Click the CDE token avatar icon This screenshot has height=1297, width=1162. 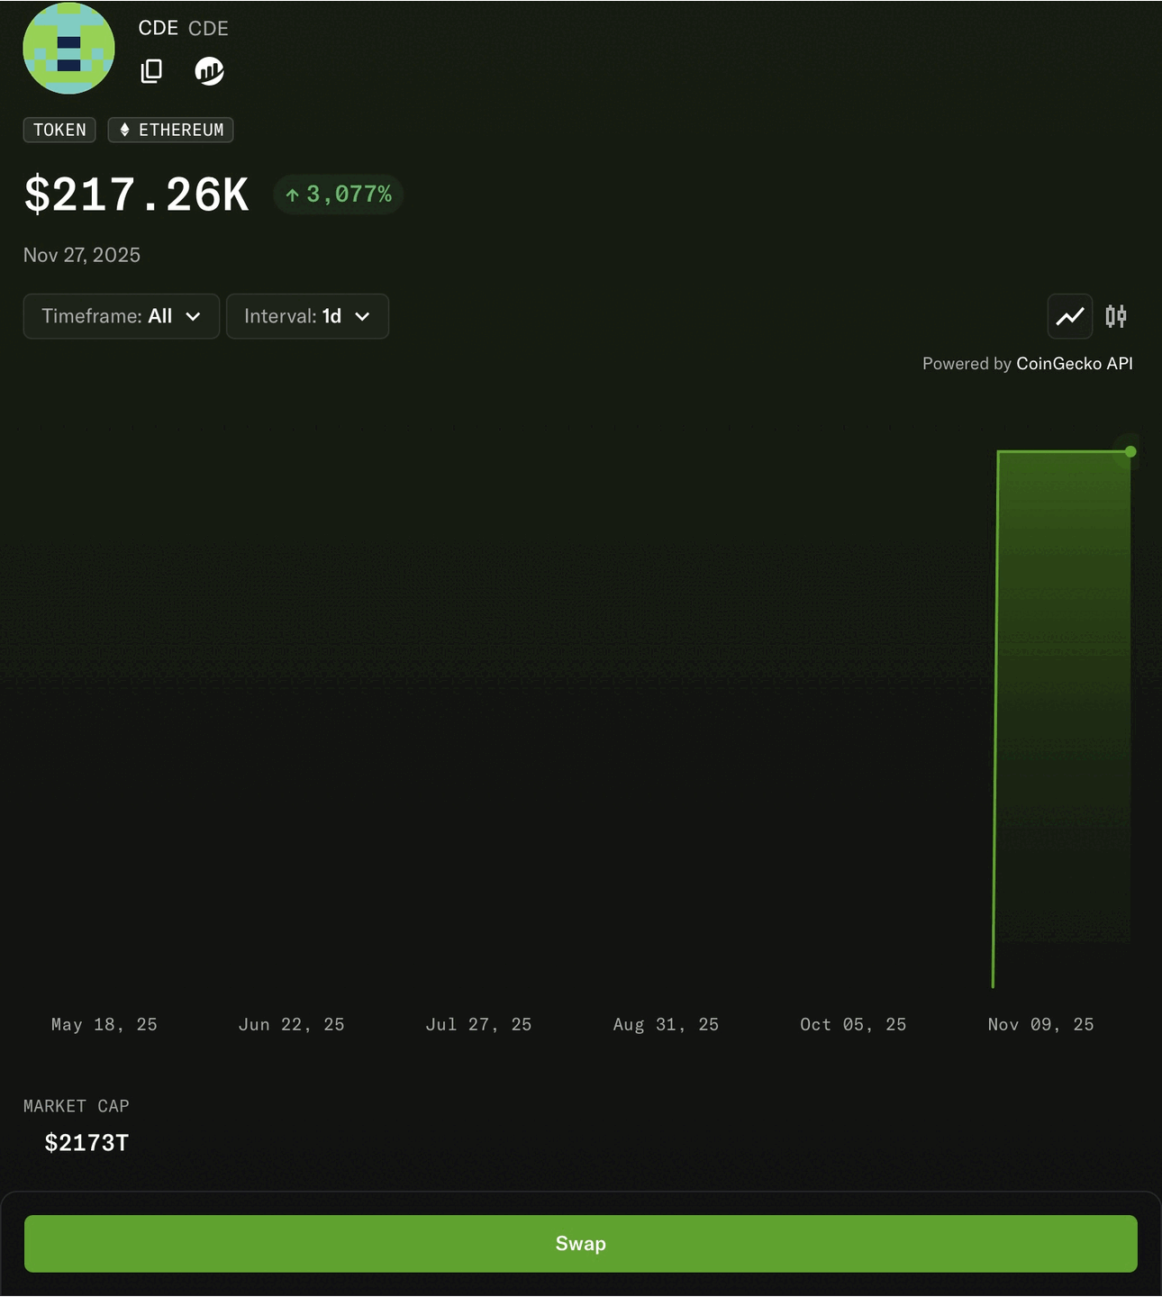pyautogui.click(x=68, y=49)
